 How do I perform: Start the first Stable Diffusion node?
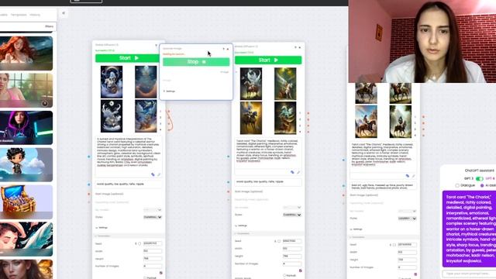click(x=127, y=58)
